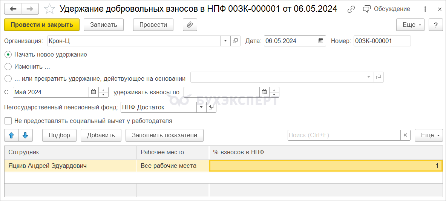The height and width of the screenshot is (201, 446).
Task: Click 'Провести и закрыть' button
Action: (42, 25)
